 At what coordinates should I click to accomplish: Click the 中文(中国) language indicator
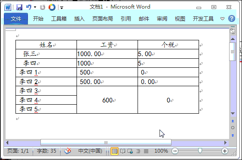[x=90, y=151]
